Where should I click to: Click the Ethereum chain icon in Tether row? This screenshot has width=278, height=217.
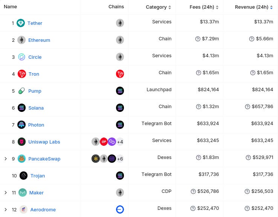[120, 23]
